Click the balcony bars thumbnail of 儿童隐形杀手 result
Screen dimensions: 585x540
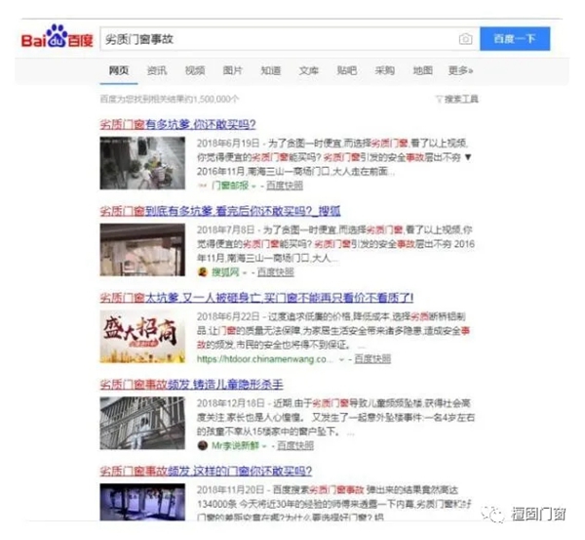[x=142, y=423]
